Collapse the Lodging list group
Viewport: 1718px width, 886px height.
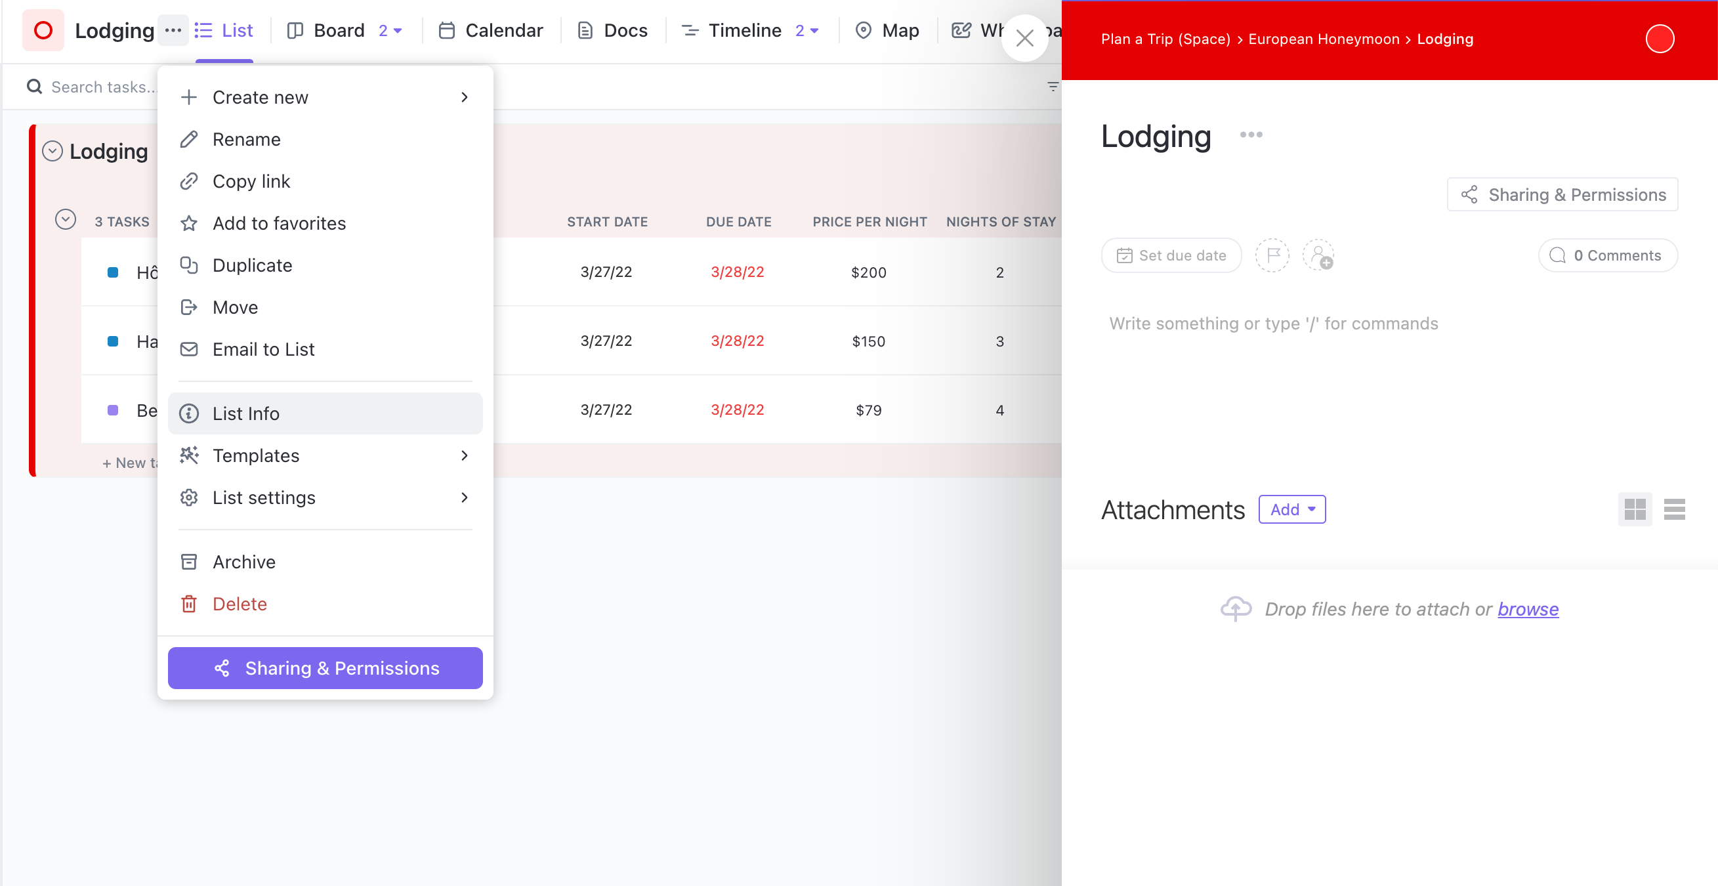tap(52, 152)
